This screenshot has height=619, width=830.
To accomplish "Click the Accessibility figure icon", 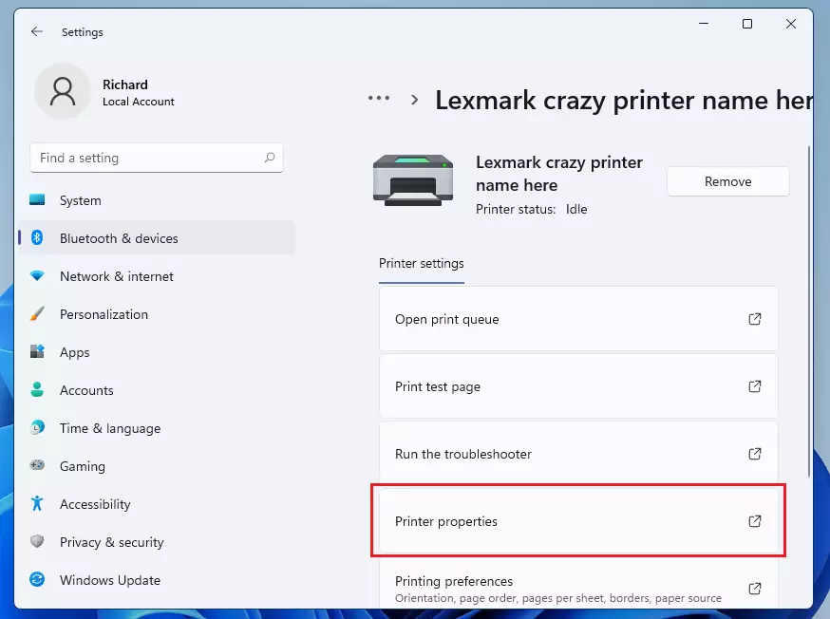I will pos(37,504).
